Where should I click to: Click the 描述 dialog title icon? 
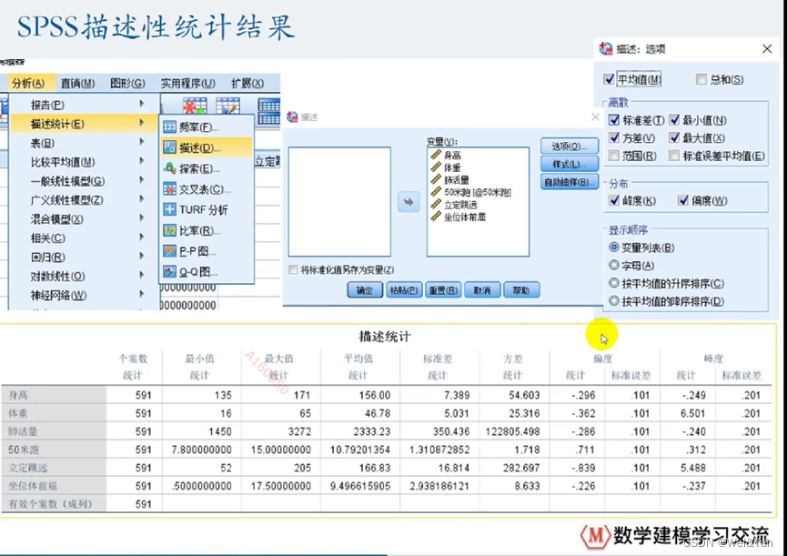coord(292,116)
